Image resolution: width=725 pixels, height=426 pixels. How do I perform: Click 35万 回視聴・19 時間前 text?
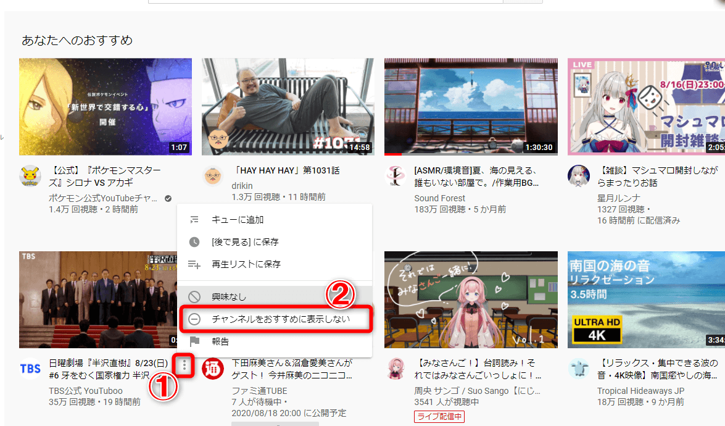click(x=95, y=402)
